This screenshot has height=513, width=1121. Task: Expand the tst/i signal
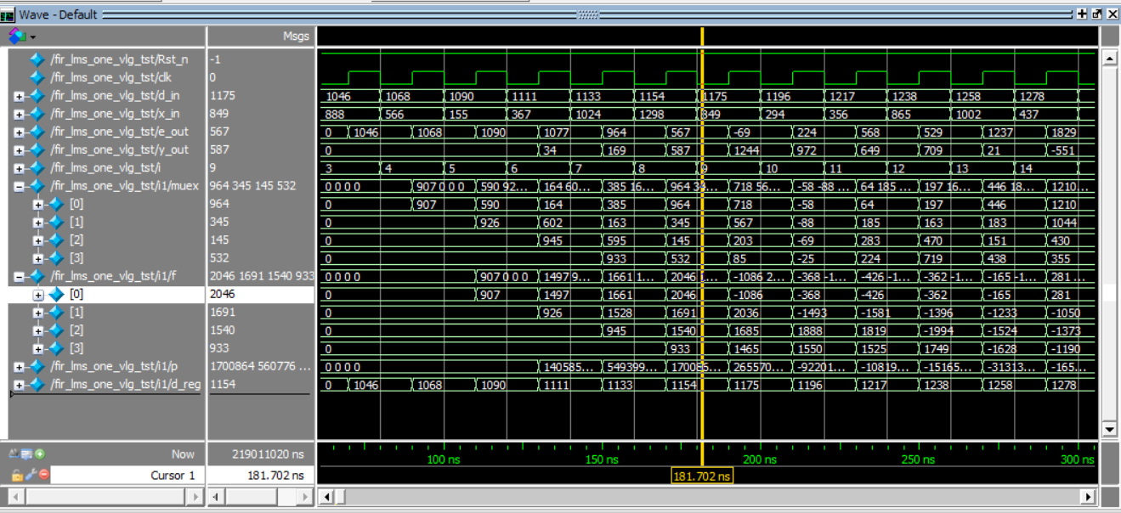[x=19, y=169]
